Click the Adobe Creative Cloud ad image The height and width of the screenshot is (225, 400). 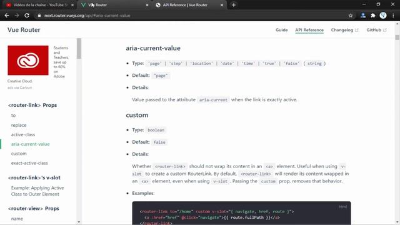28,60
